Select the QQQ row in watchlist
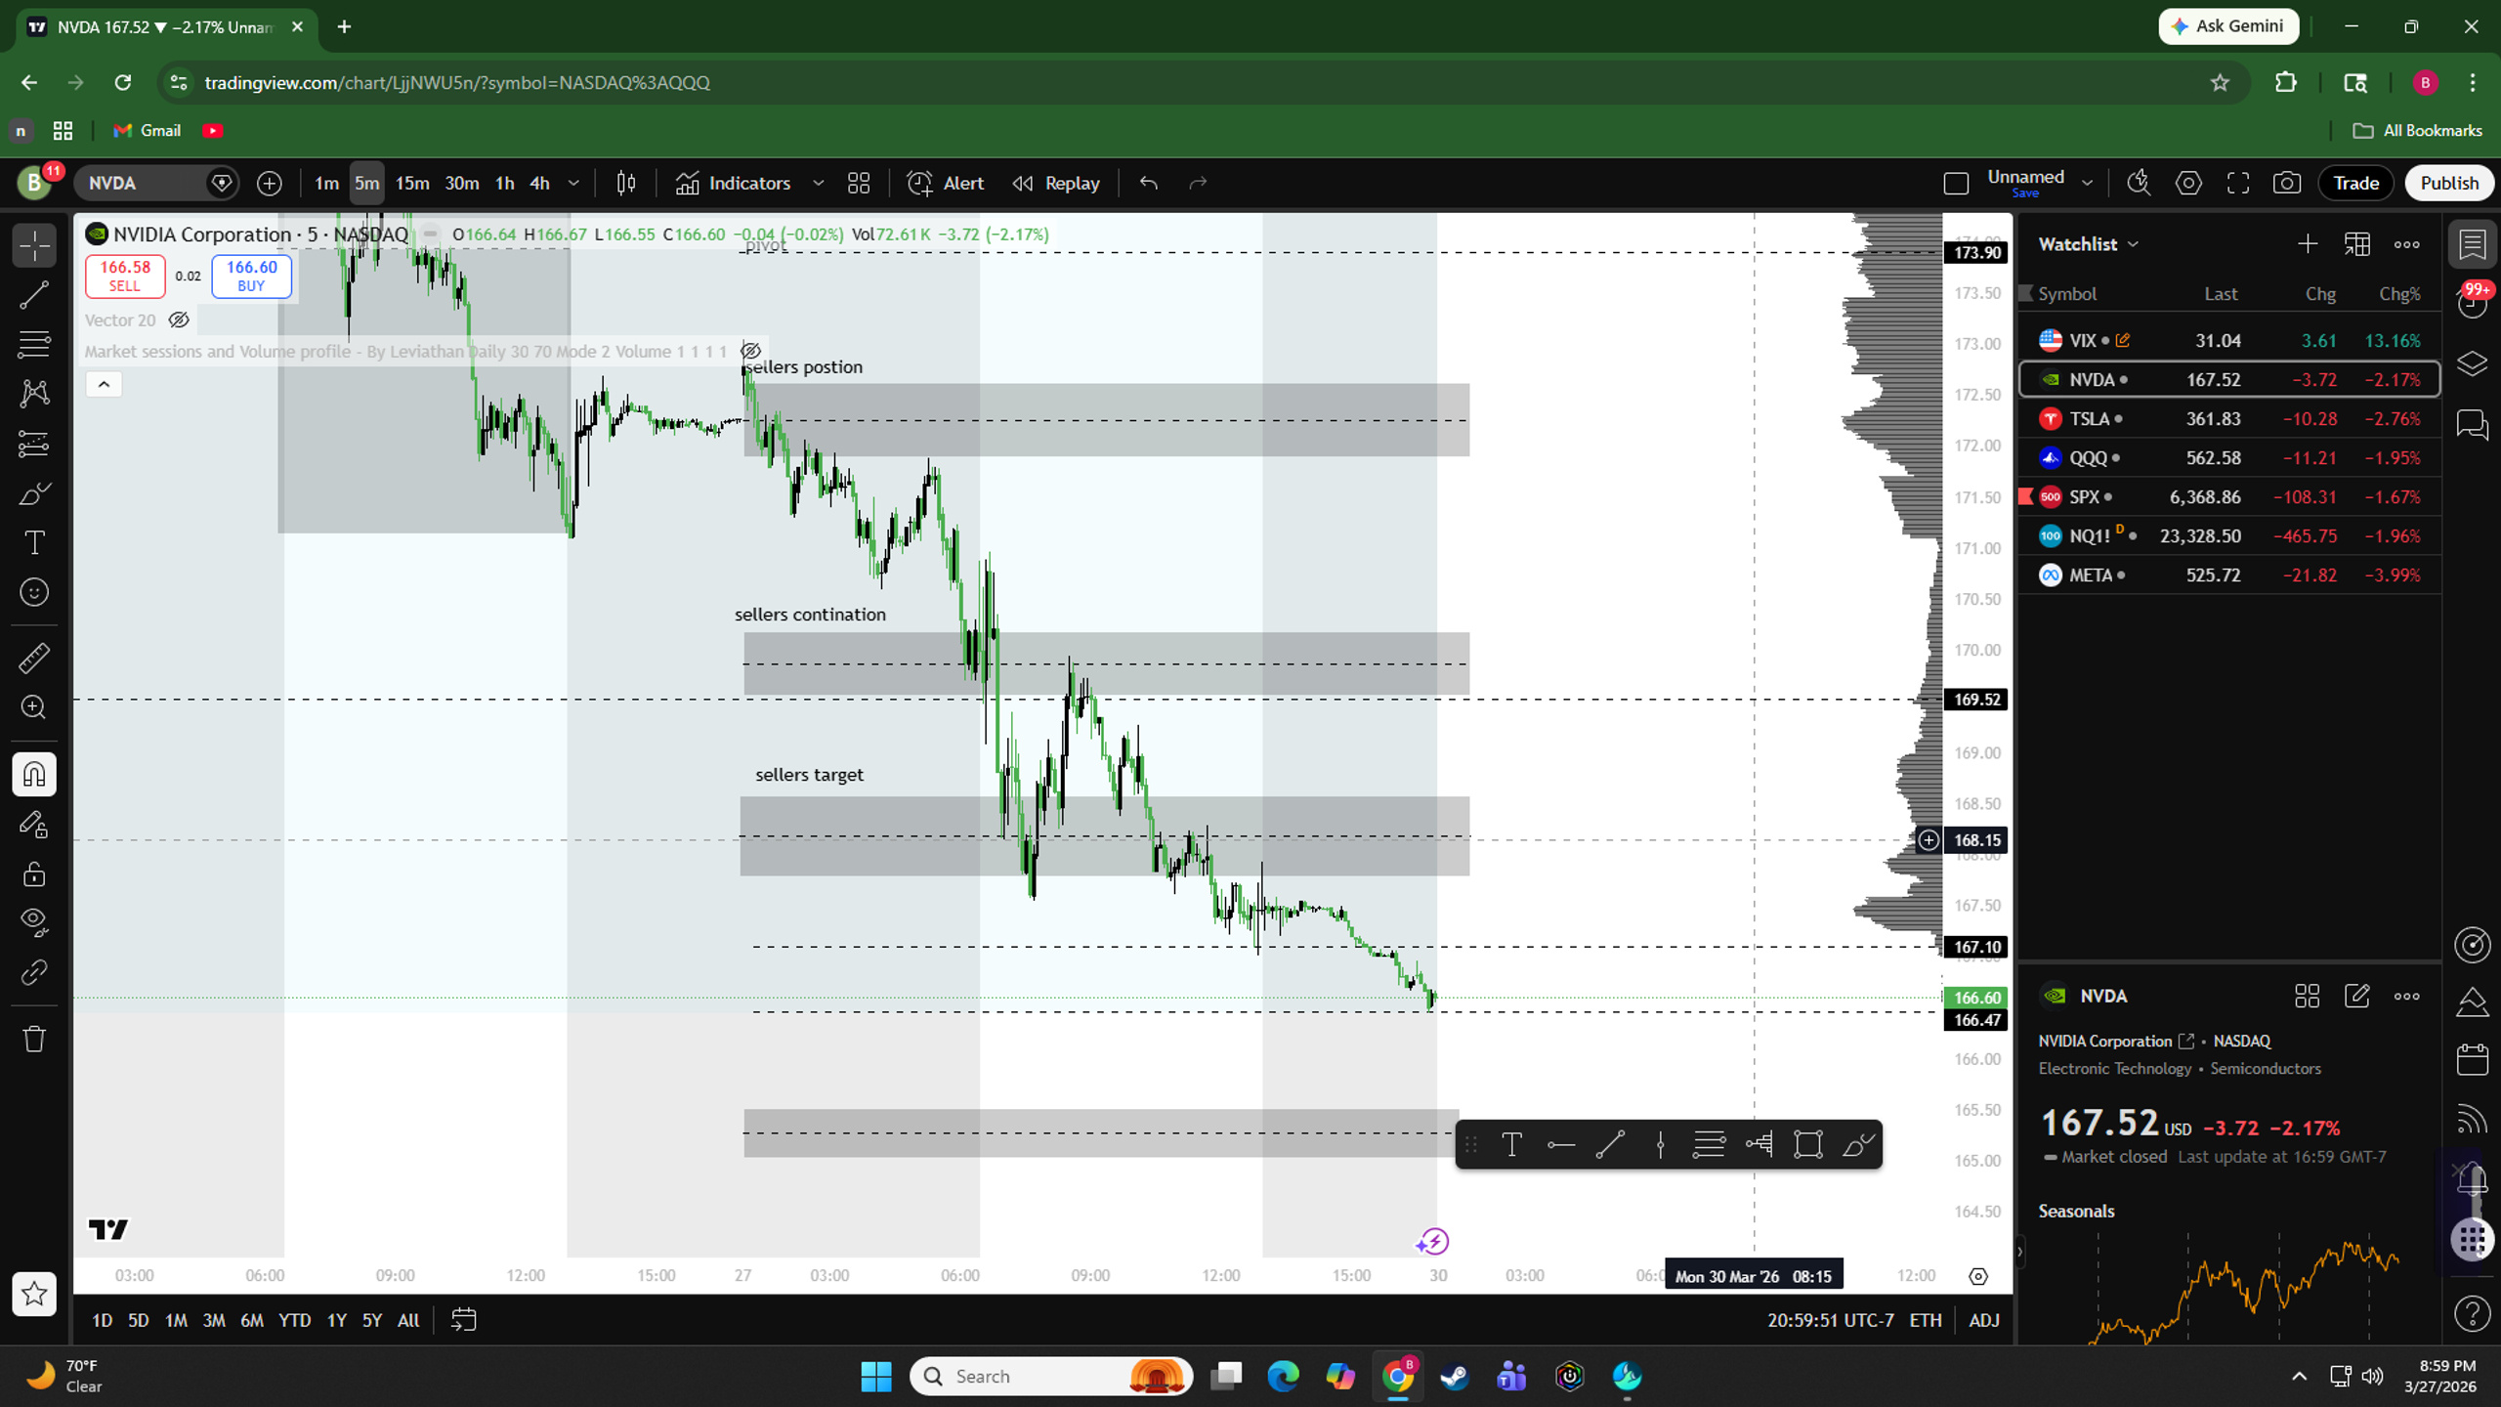 pyautogui.click(x=2229, y=457)
